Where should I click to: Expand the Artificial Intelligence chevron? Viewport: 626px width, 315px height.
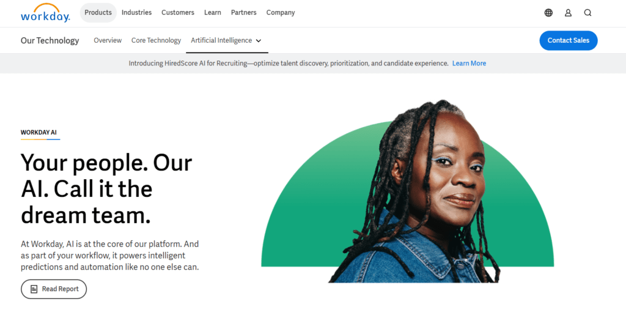259,41
